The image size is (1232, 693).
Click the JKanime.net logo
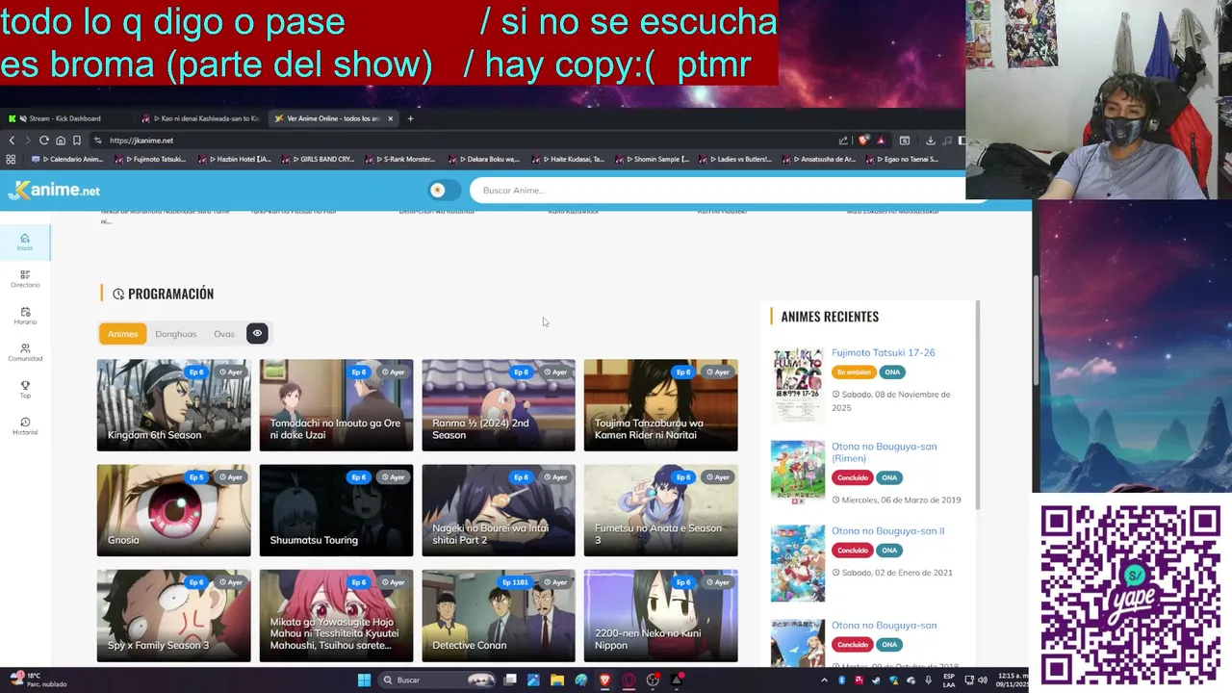click(53, 190)
